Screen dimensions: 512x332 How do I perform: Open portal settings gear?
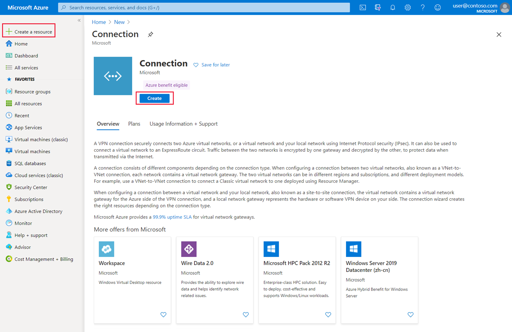(407, 7)
